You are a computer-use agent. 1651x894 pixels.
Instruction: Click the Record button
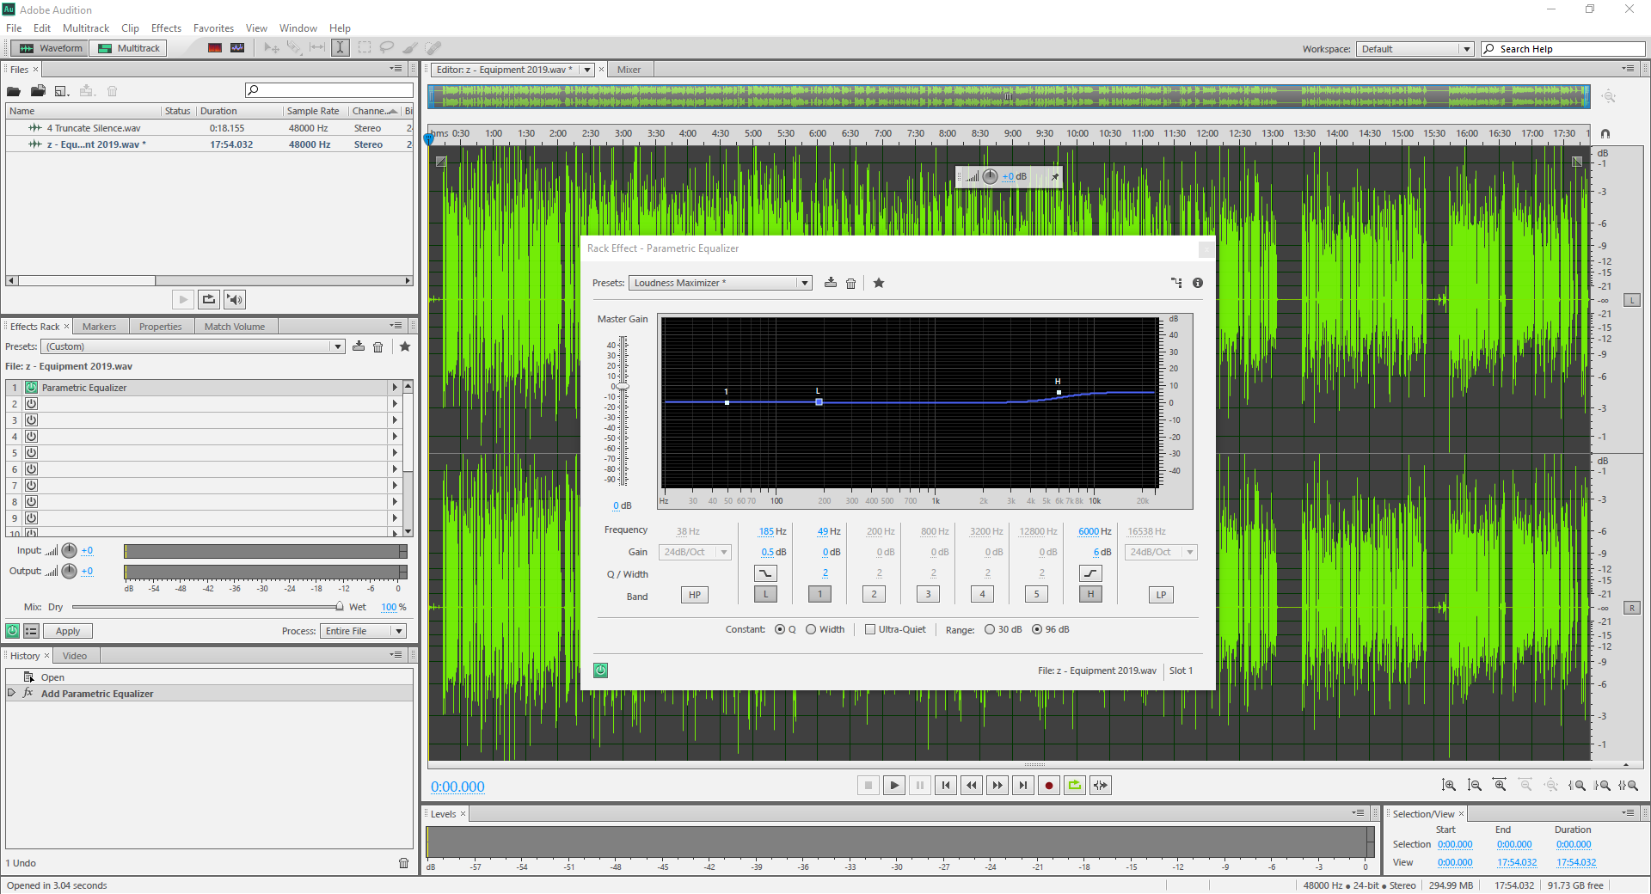point(1049,785)
